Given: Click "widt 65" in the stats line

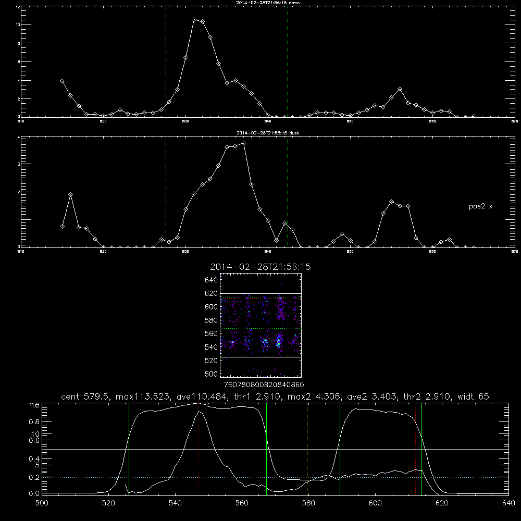Looking at the screenshot, I should tap(473, 396).
